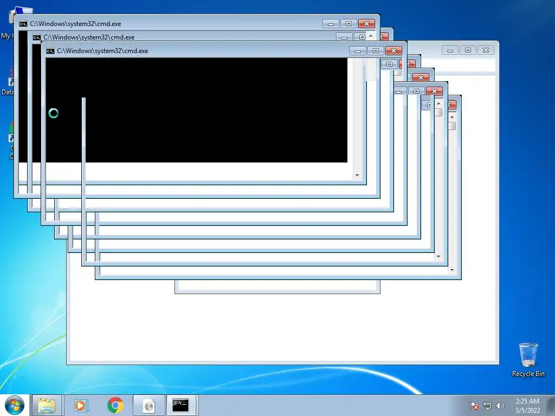Open Windows Explorer from the taskbar
The width and height of the screenshot is (555, 416).
[x=47, y=405]
